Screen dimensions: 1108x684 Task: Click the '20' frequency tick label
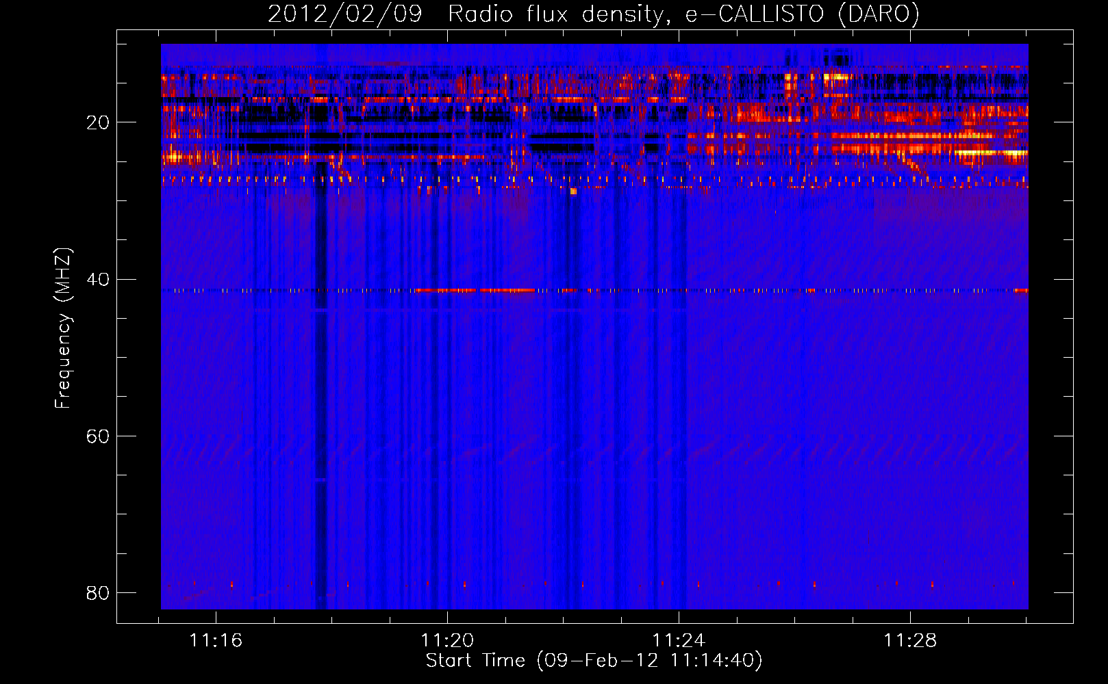(98, 123)
